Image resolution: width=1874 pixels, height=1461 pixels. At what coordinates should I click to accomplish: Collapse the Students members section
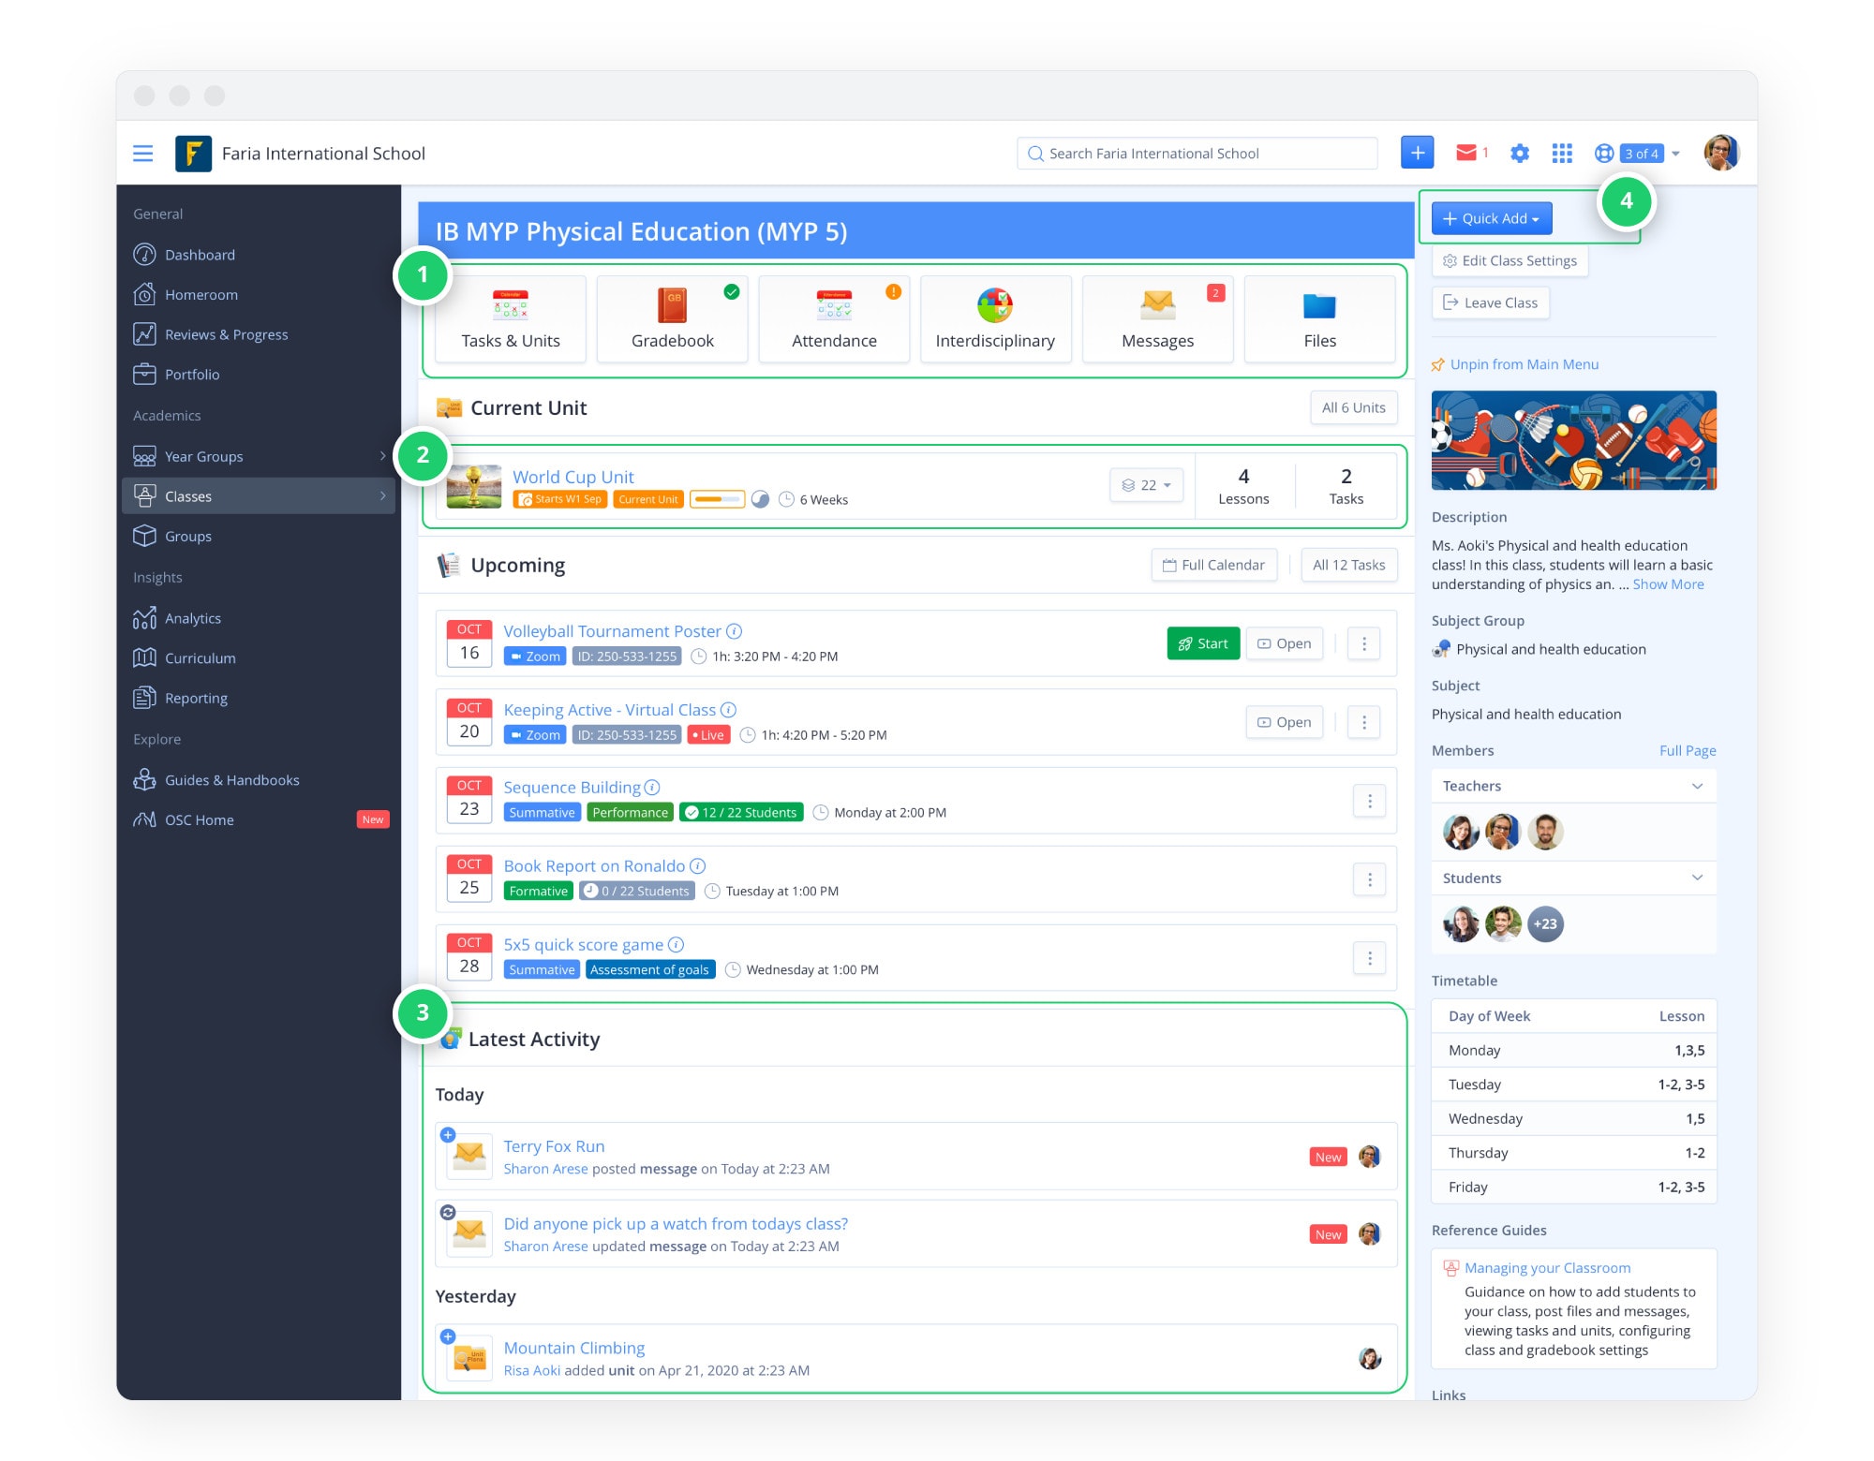pos(1697,878)
